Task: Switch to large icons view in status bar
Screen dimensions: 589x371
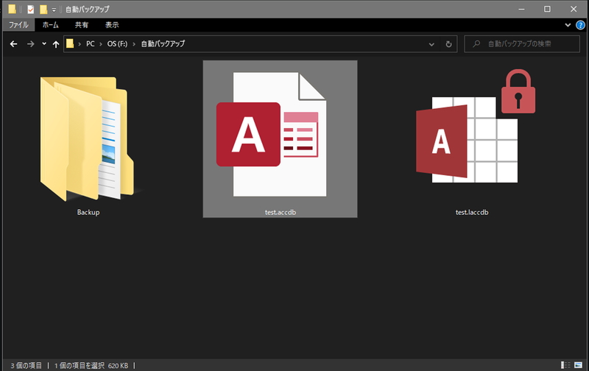Action: [579, 365]
